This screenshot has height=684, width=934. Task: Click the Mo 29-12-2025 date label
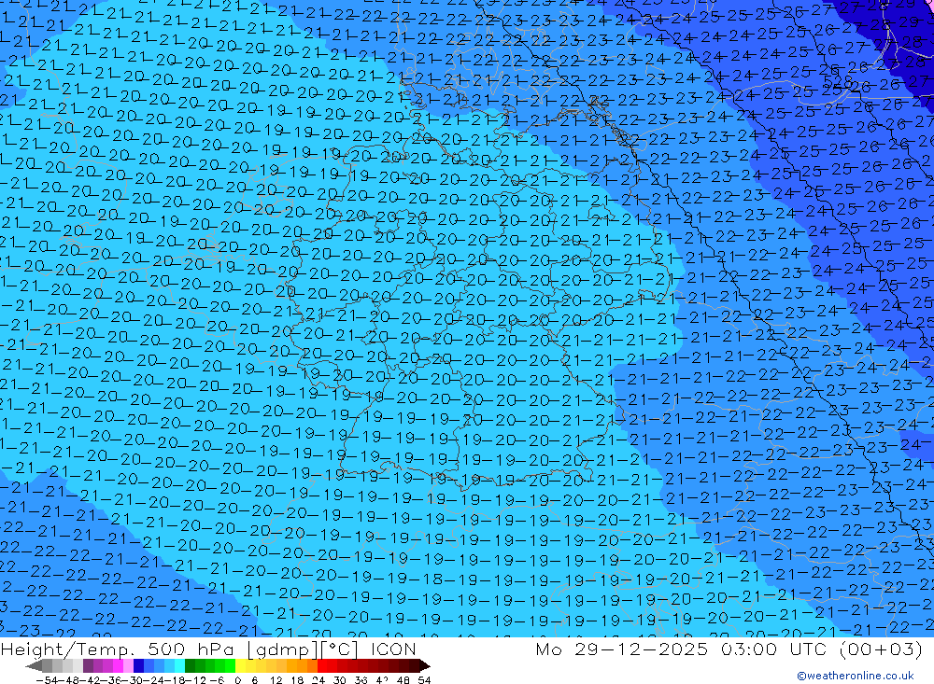[x=622, y=649]
